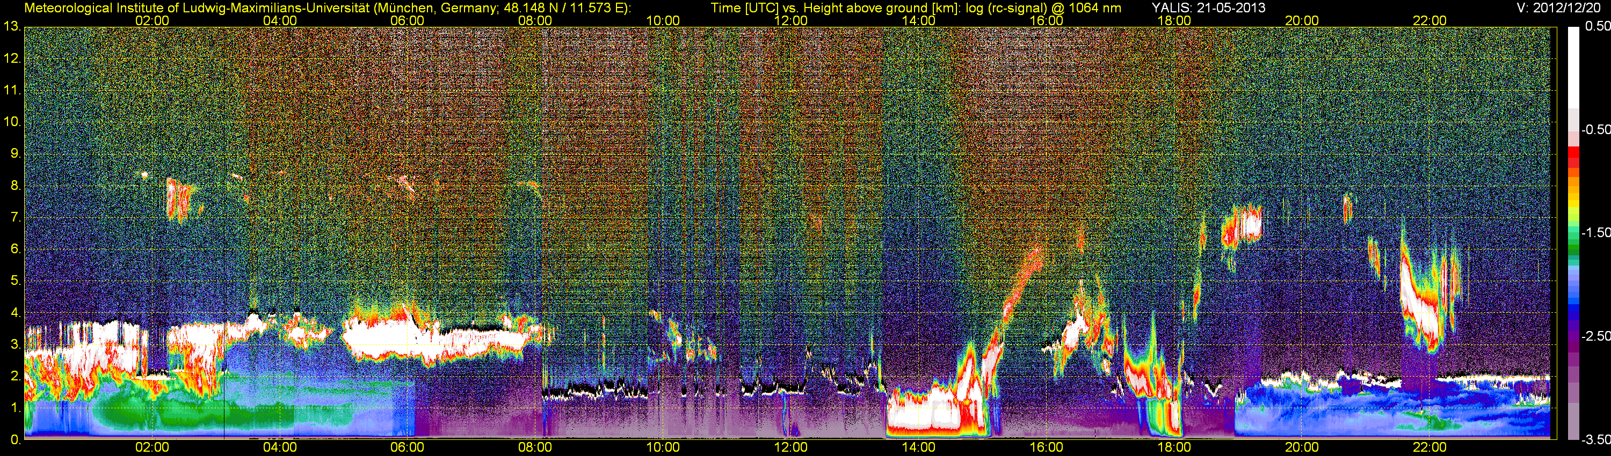Pick the green segment of the colorbar
Screen dimensions: 1611x456
pos(1573,247)
